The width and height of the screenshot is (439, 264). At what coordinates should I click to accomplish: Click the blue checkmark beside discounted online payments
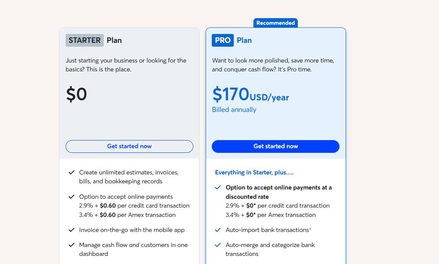click(218, 188)
